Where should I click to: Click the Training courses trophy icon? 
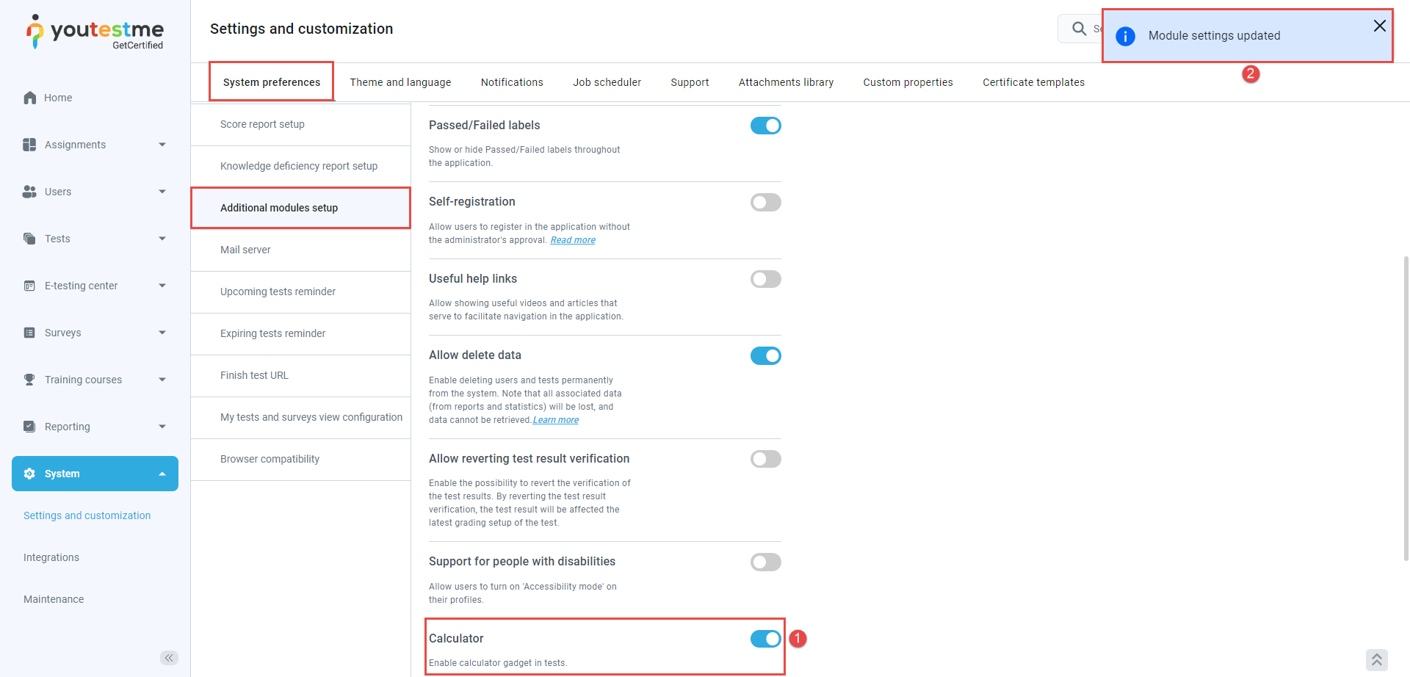tap(29, 380)
